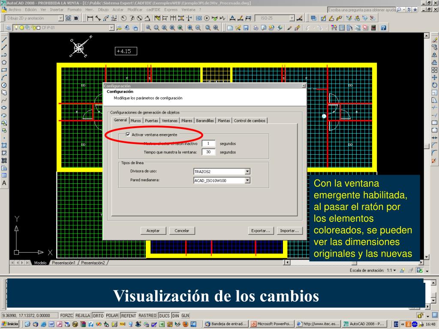
Task: Click the Aceptar button
Action: tap(153, 231)
